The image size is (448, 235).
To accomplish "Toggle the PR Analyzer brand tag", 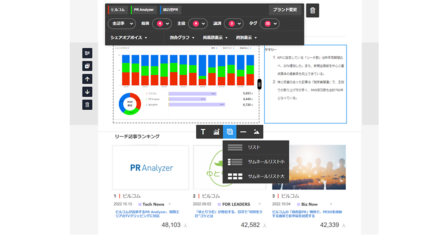I will (144, 10).
